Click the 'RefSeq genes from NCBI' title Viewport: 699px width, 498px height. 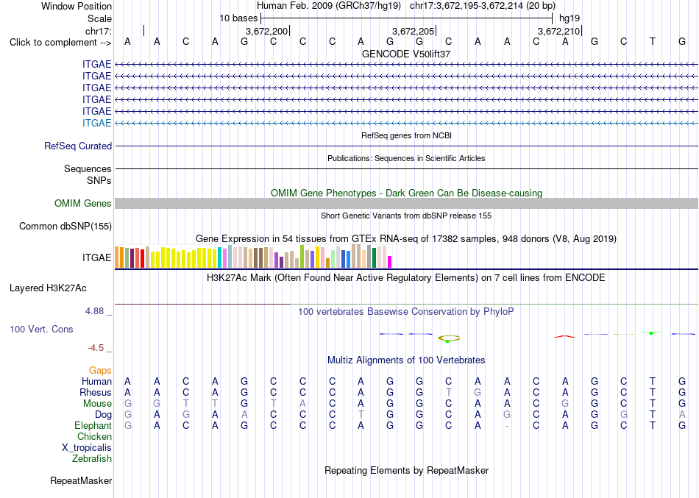point(406,135)
